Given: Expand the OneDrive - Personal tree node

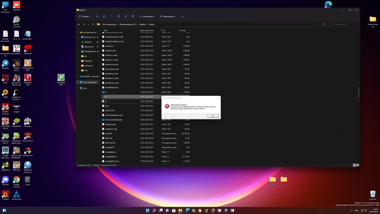Looking at the screenshot, I should point(78,76).
